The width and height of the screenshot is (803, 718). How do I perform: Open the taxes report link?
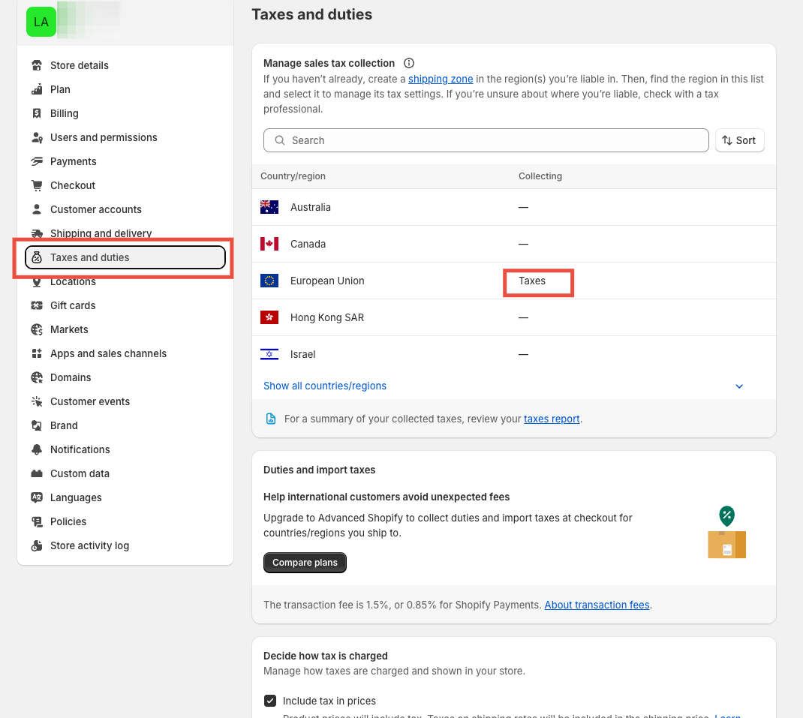pos(552,419)
